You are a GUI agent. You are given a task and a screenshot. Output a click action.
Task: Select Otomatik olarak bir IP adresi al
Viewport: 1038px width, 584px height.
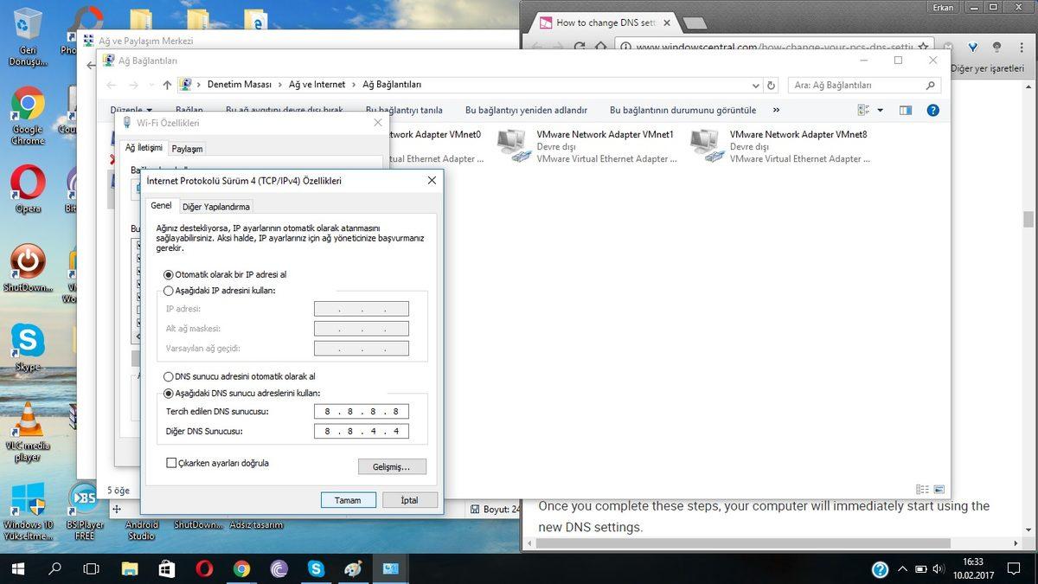point(168,274)
